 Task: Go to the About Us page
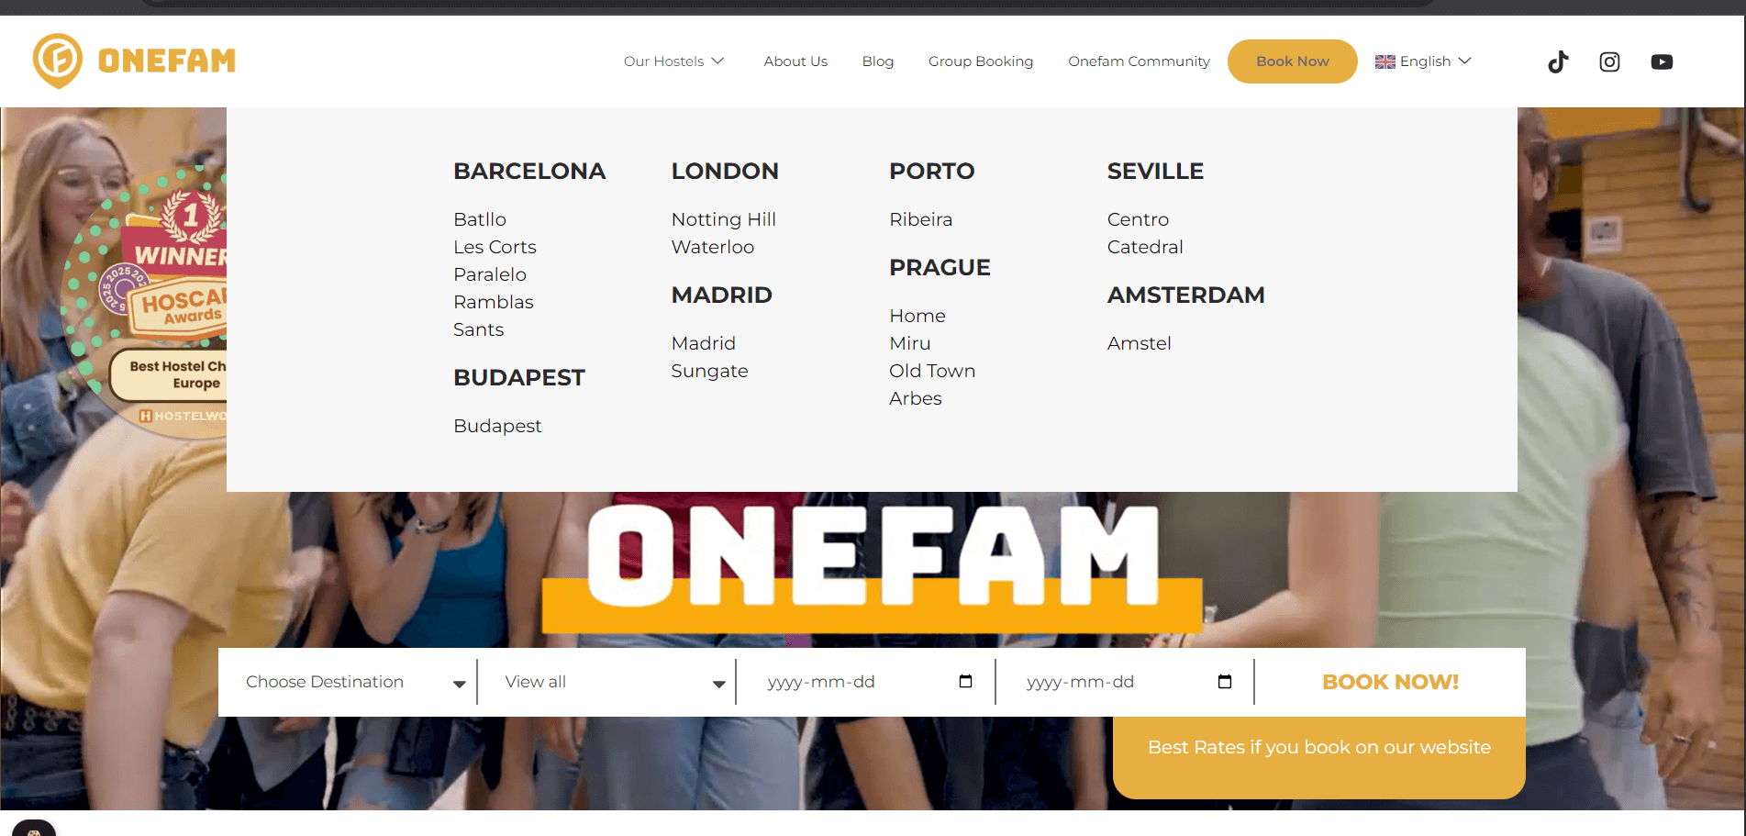click(x=795, y=61)
